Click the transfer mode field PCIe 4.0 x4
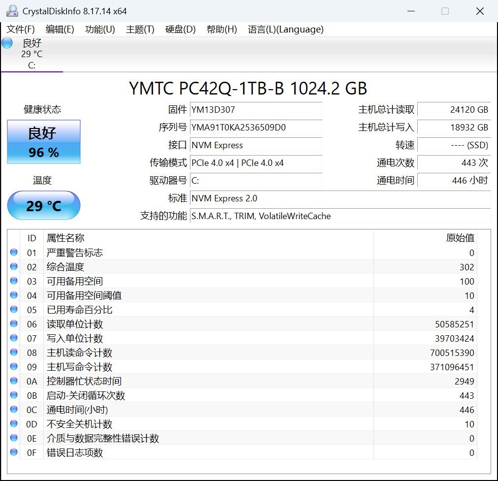 [x=256, y=163]
